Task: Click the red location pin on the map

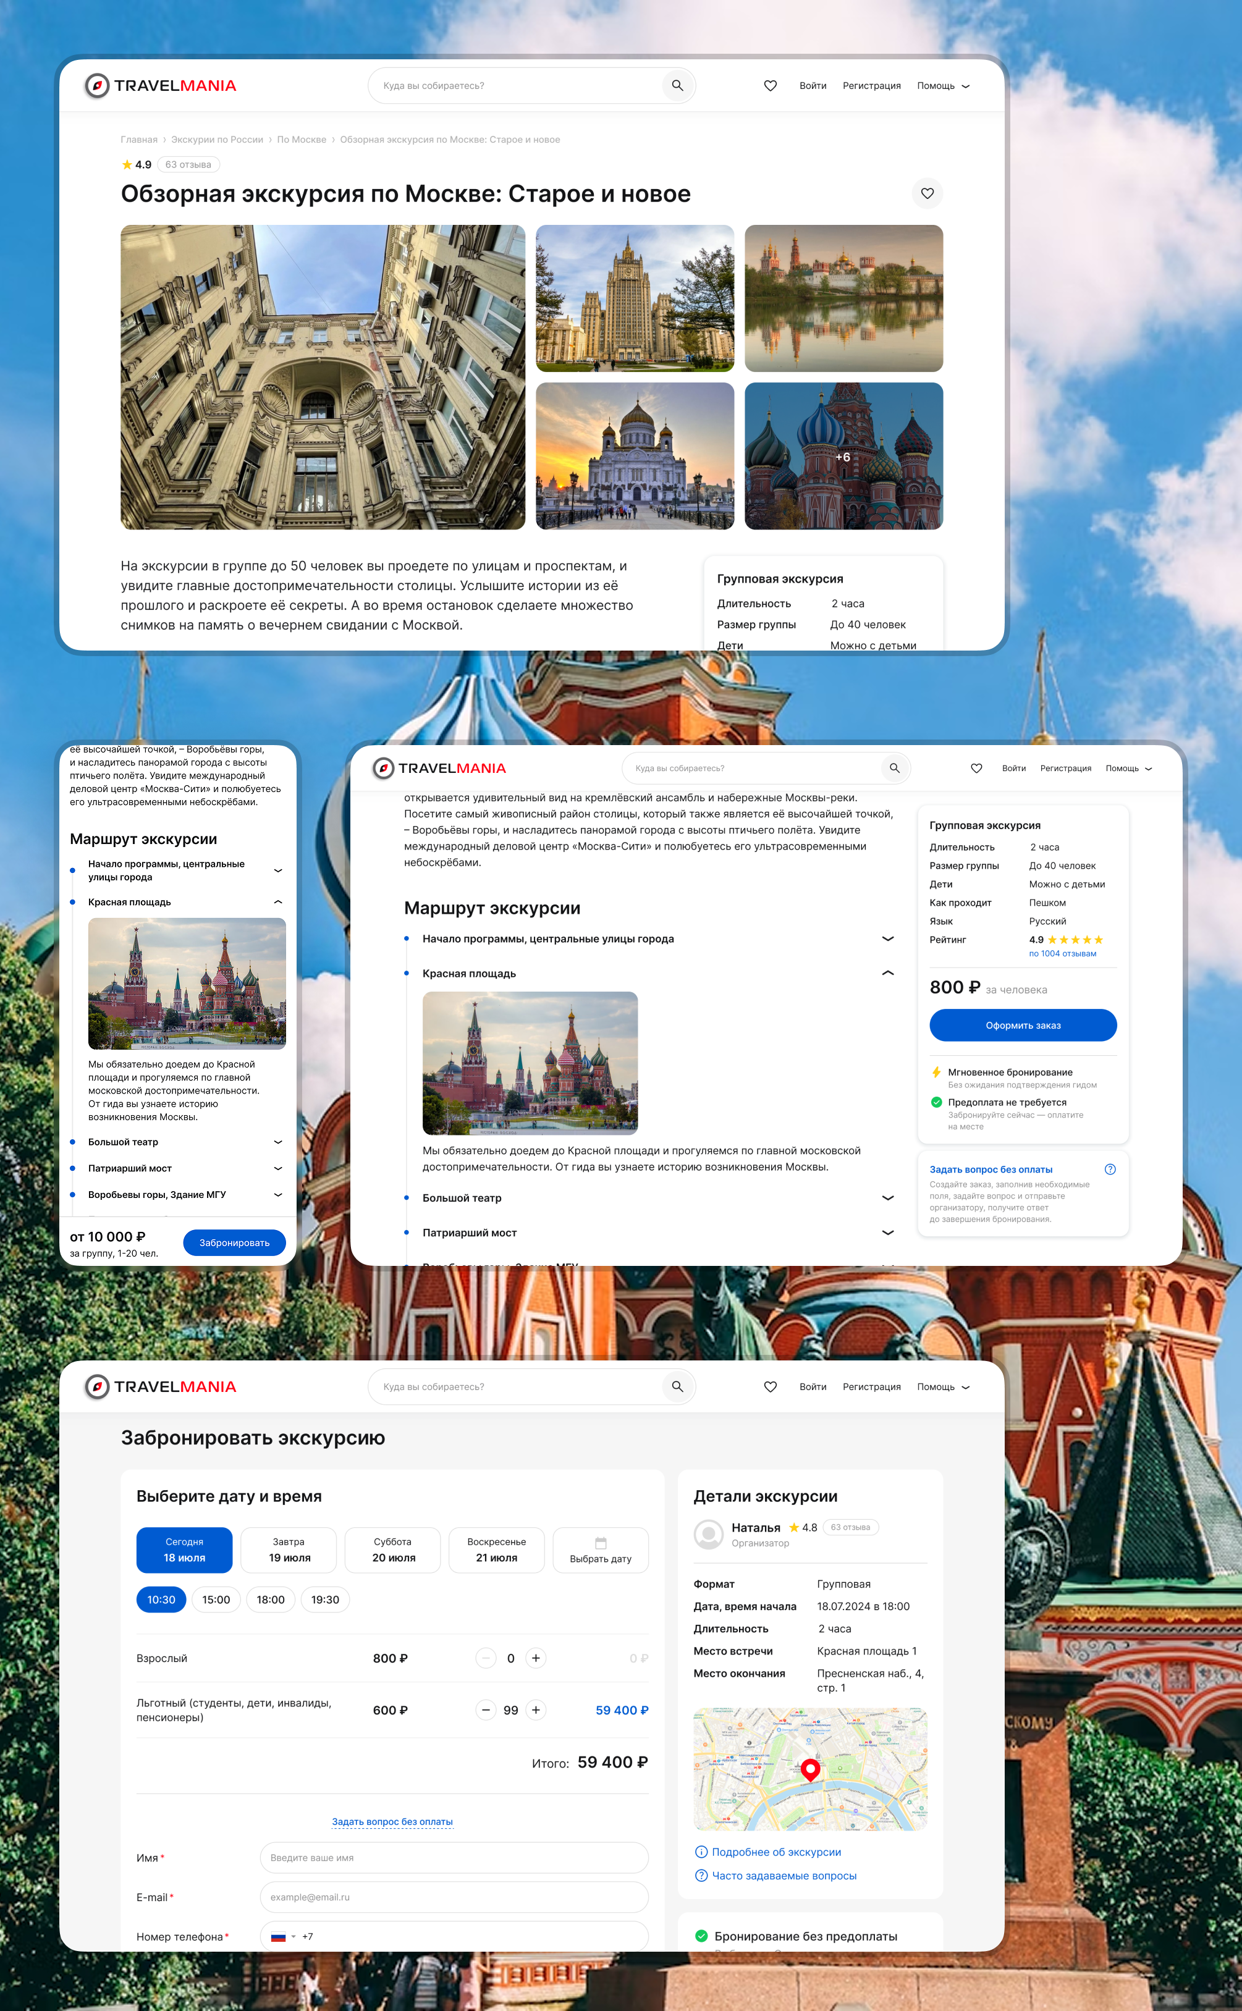Action: (810, 1768)
